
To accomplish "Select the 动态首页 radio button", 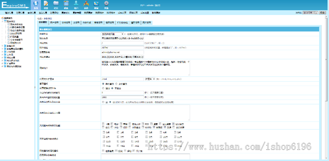I will click(x=117, y=84).
